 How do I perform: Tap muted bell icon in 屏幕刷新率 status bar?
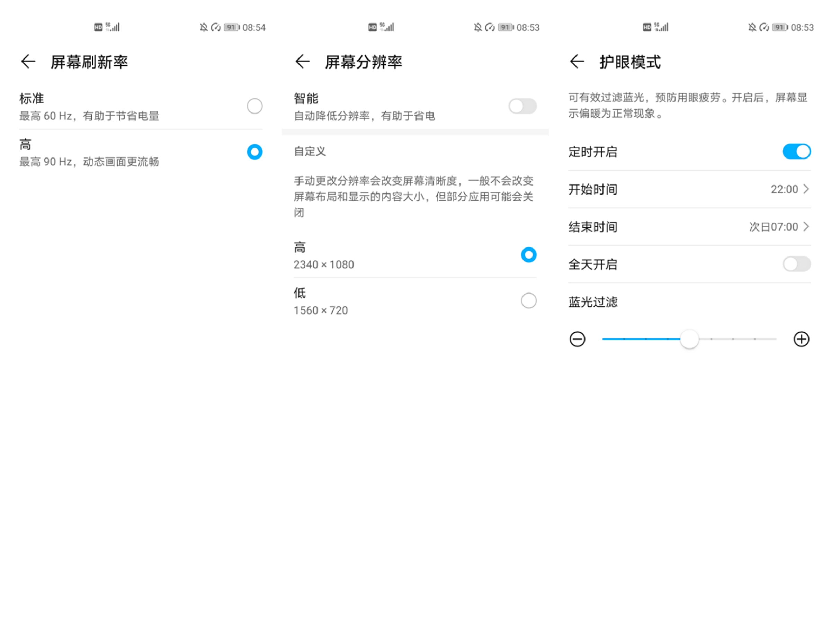tap(203, 27)
